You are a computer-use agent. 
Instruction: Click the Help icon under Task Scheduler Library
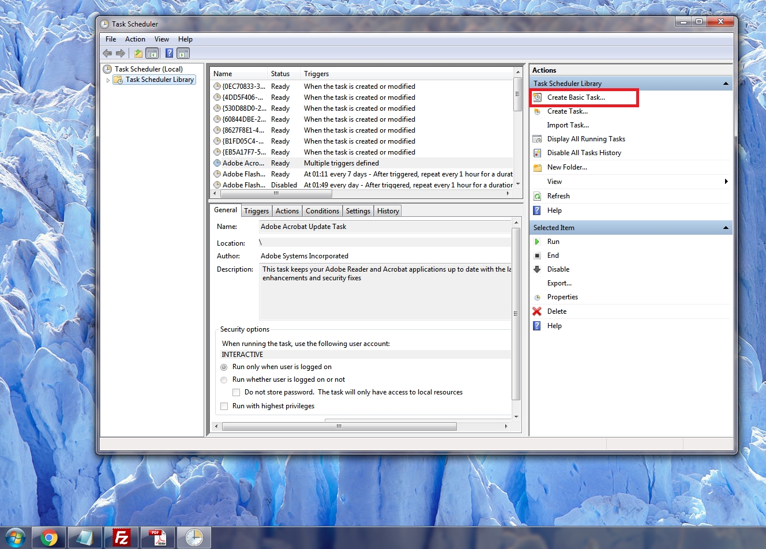click(537, 210)
